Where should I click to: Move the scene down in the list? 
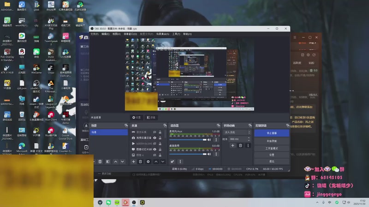[x=122, y=161]
